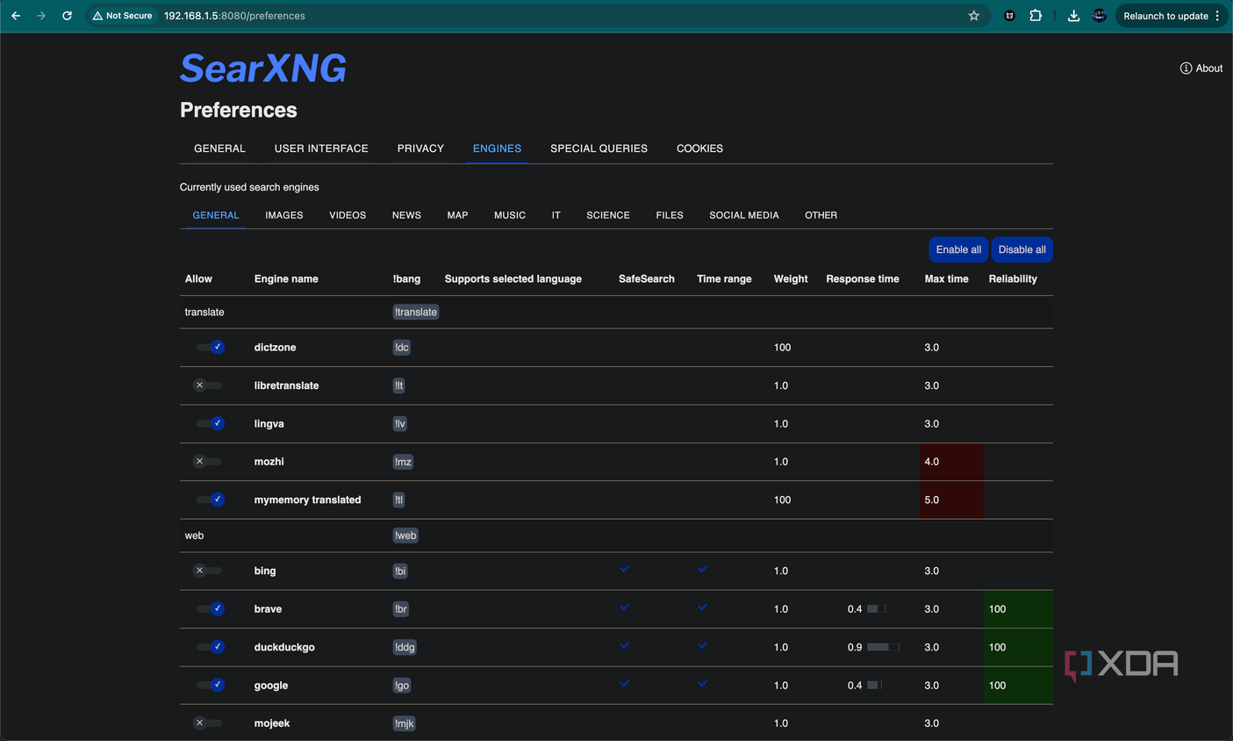Click the Enable all button
Viewport: 1233px width, 741px height.
pos(958,249)
